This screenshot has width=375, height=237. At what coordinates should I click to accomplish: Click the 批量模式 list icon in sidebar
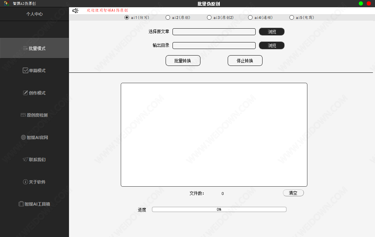pyautogui.click(x=25, y=49)
